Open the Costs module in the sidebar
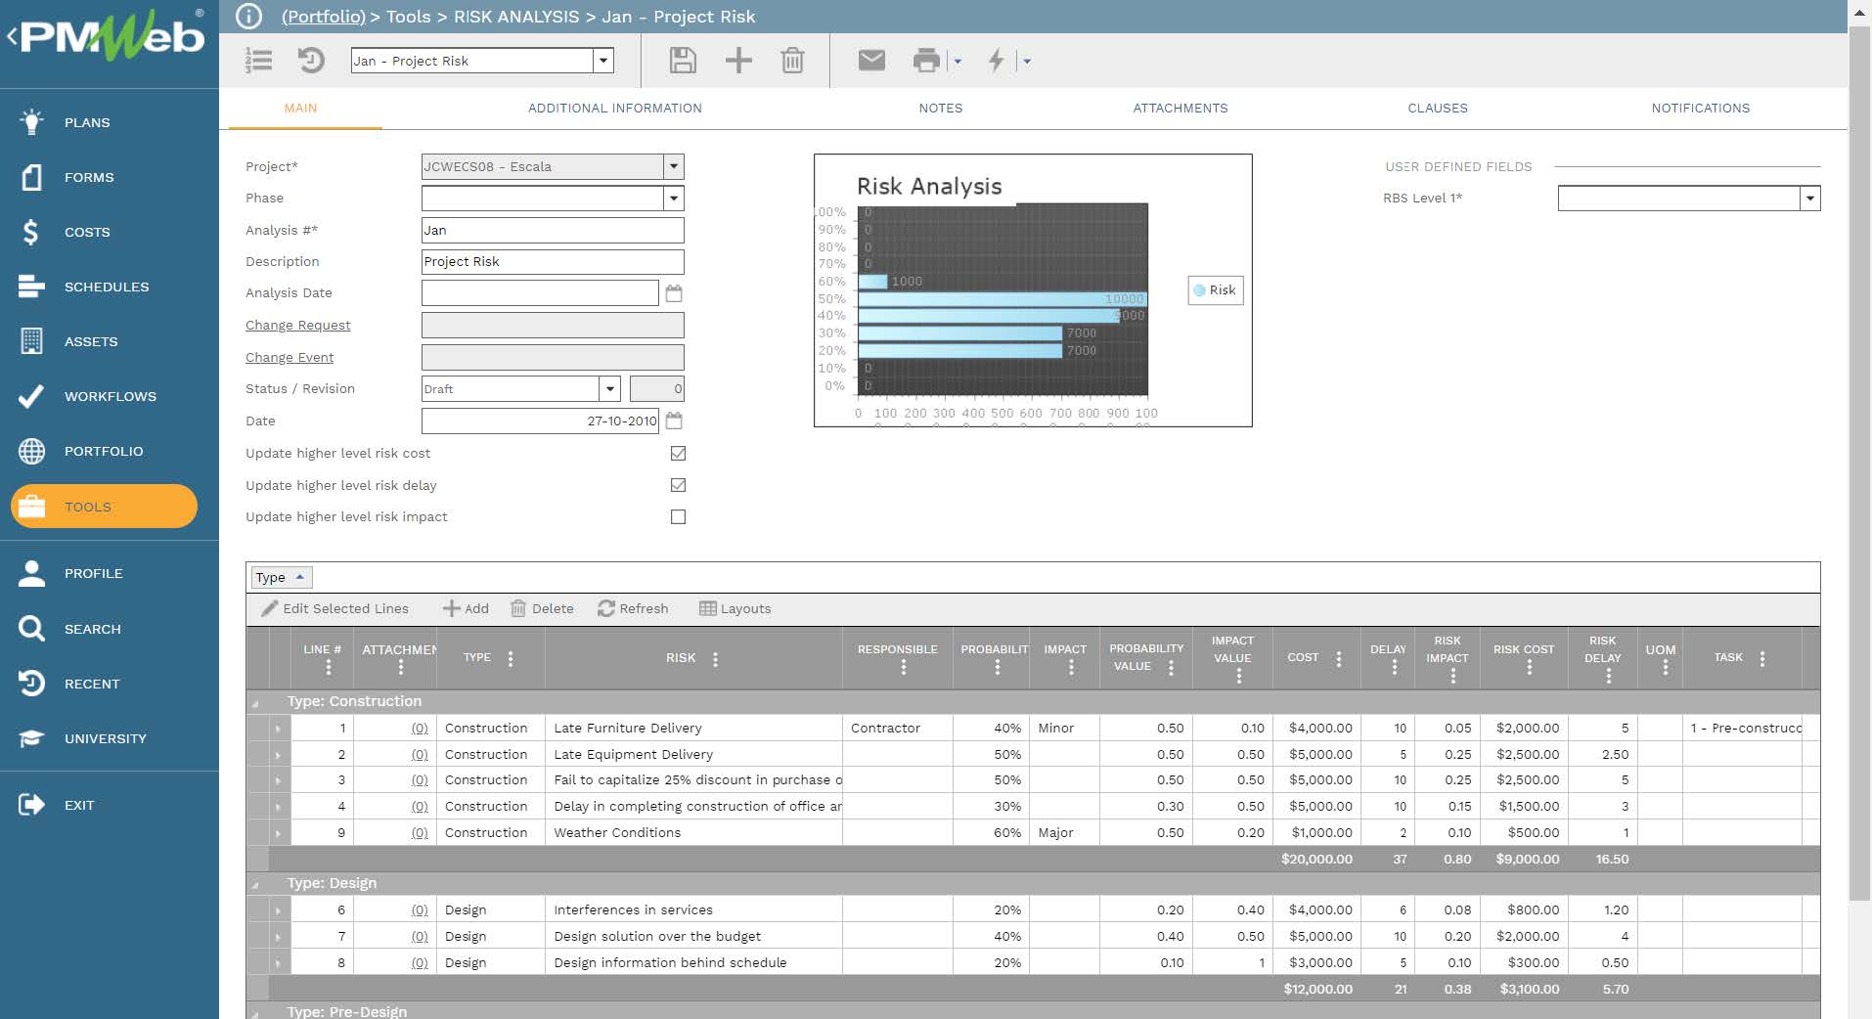 click(x=86, y=232)
